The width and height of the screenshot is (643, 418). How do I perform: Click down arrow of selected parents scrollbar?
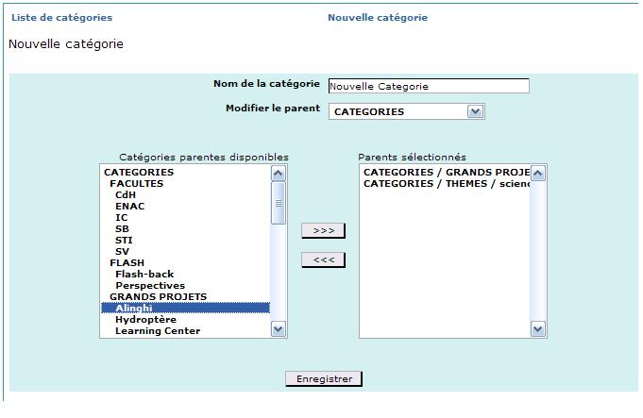coord(537,329)
